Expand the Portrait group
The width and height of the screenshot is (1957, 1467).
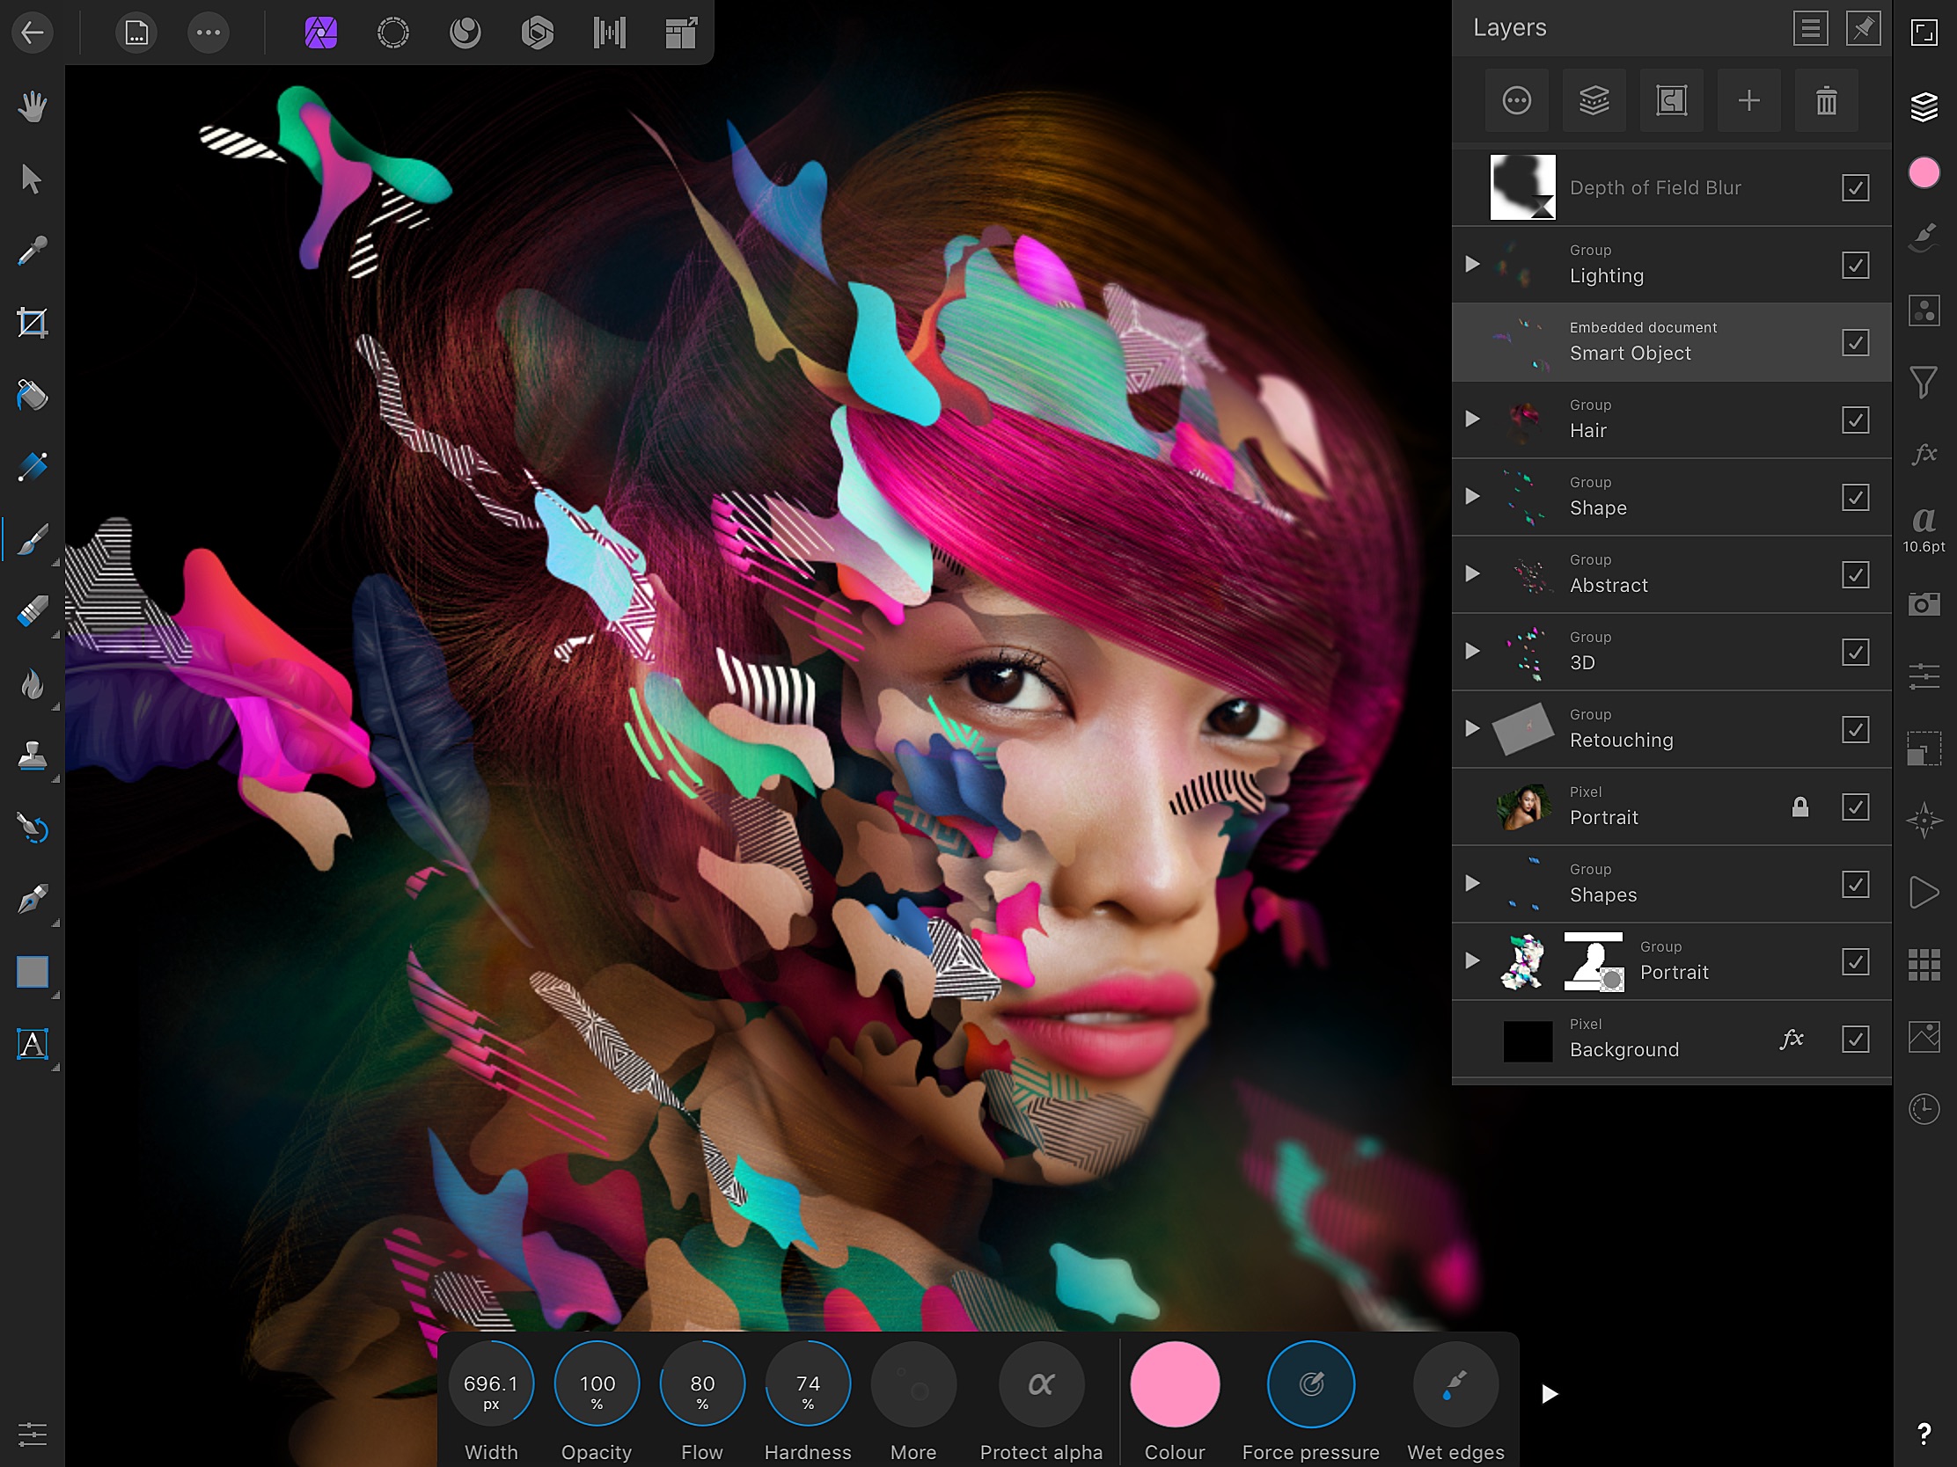click(1472, 960)
